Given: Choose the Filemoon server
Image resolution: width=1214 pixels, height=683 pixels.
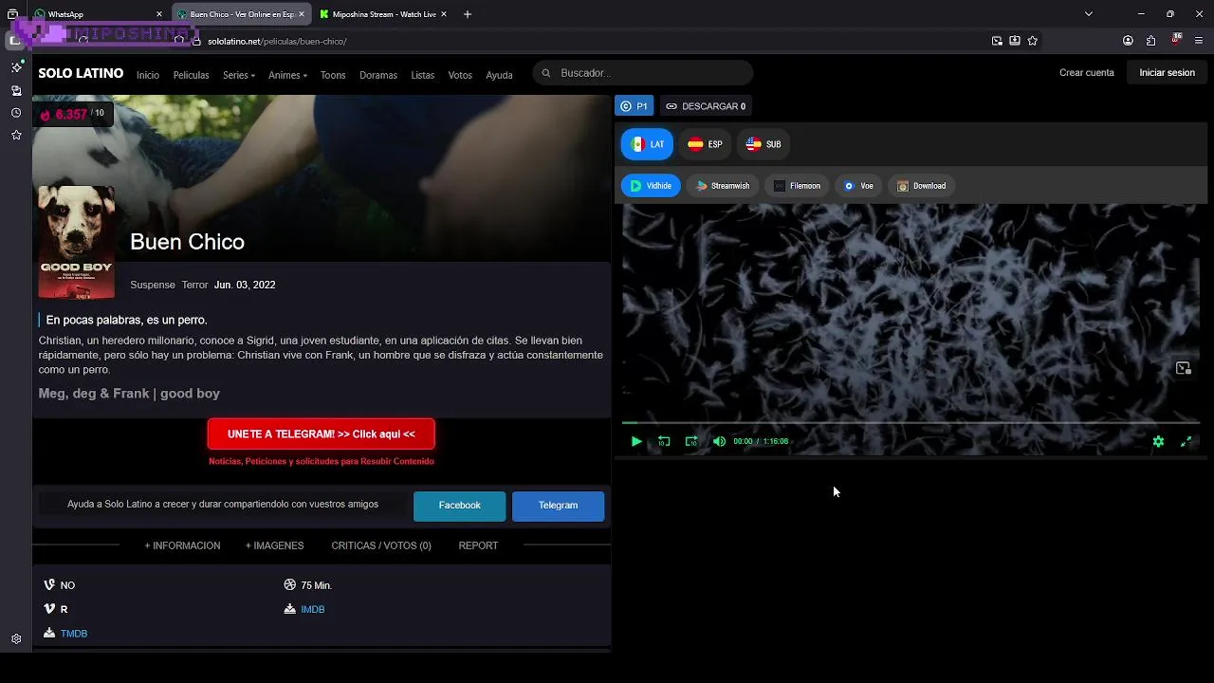Looking at the screenshot, I should (x=797, y=186).
